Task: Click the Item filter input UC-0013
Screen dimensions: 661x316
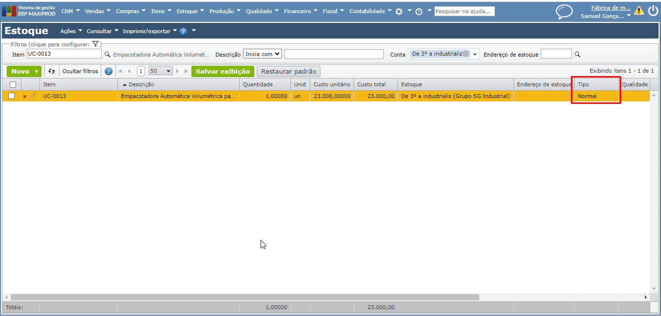Action: 64,54
